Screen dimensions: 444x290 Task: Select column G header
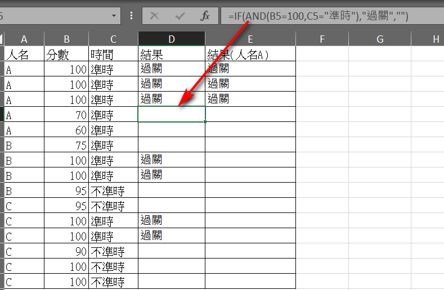coord(380,39)
